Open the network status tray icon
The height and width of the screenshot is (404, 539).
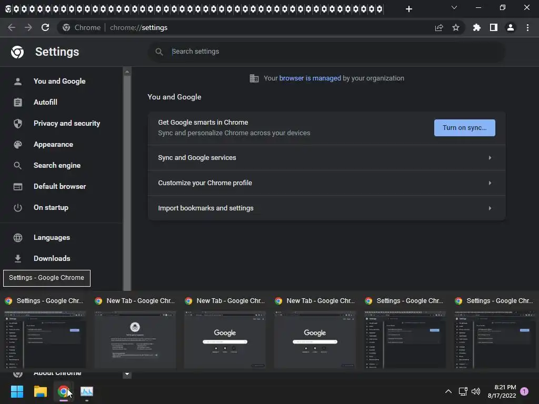point(463,391)
